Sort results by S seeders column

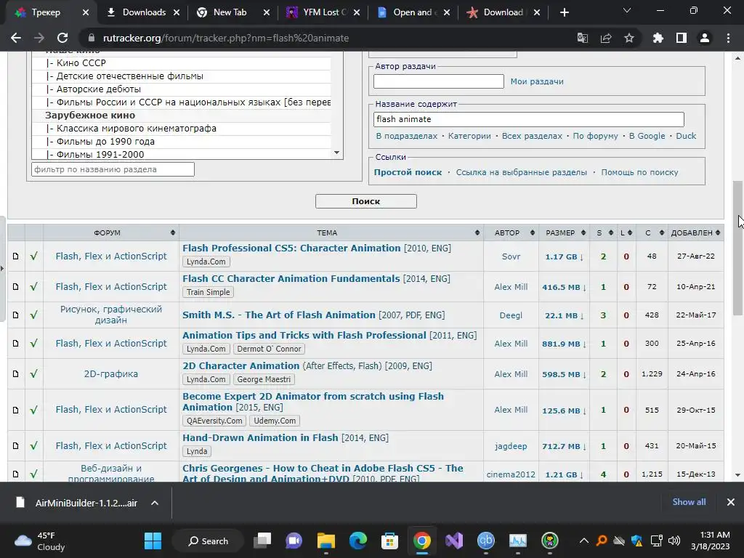coord(603,232)
